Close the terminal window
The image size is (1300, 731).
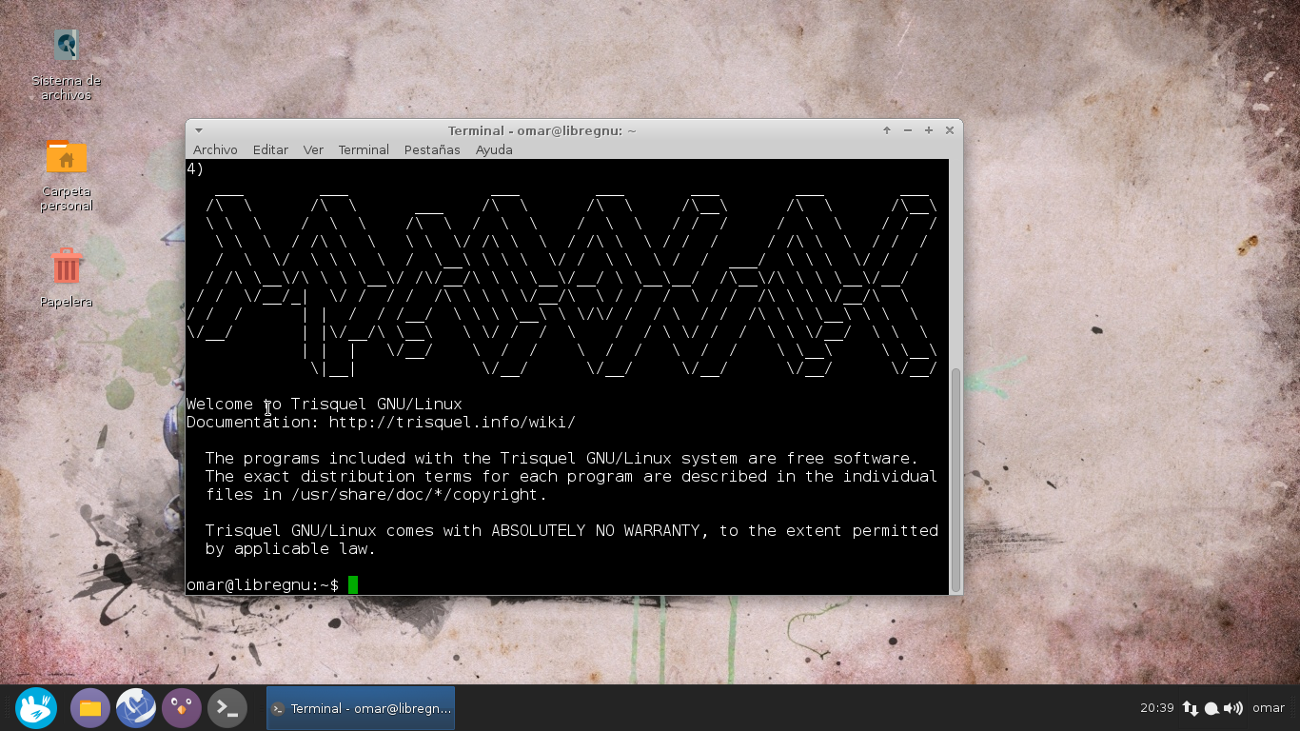[x=950, y=130]
